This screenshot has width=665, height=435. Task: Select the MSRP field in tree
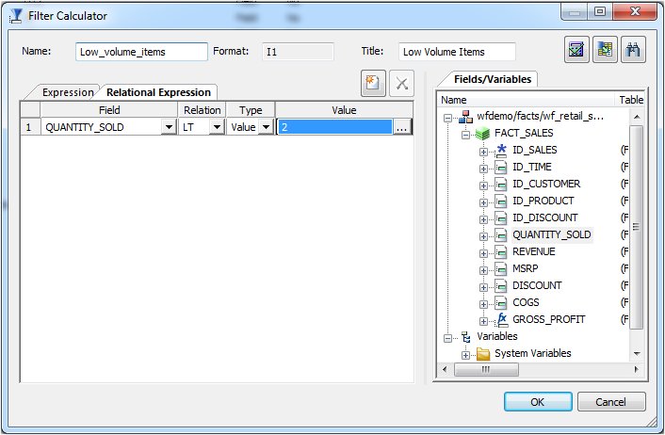click(x=525, y=268)
